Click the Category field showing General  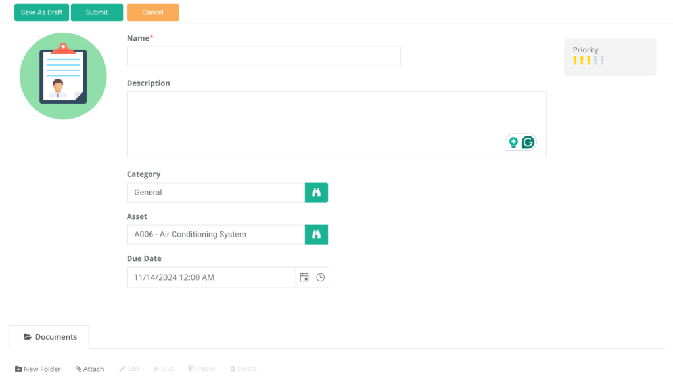(216, 192)
